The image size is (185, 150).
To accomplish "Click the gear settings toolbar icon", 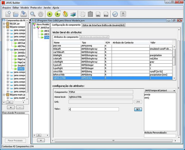I will click(41, 14).
